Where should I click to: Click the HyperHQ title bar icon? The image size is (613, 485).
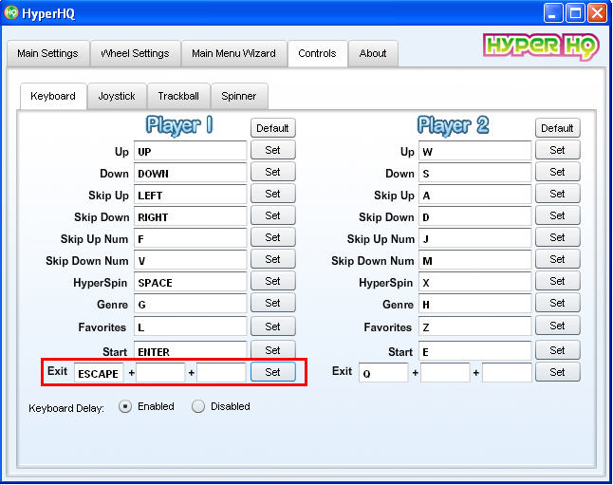click(11, 12)
